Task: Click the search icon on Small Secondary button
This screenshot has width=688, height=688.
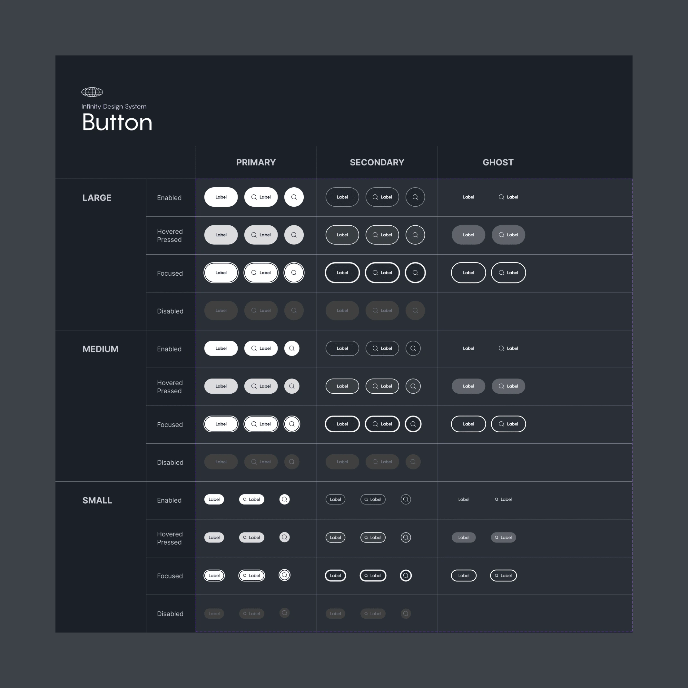Action: (406, 500)
